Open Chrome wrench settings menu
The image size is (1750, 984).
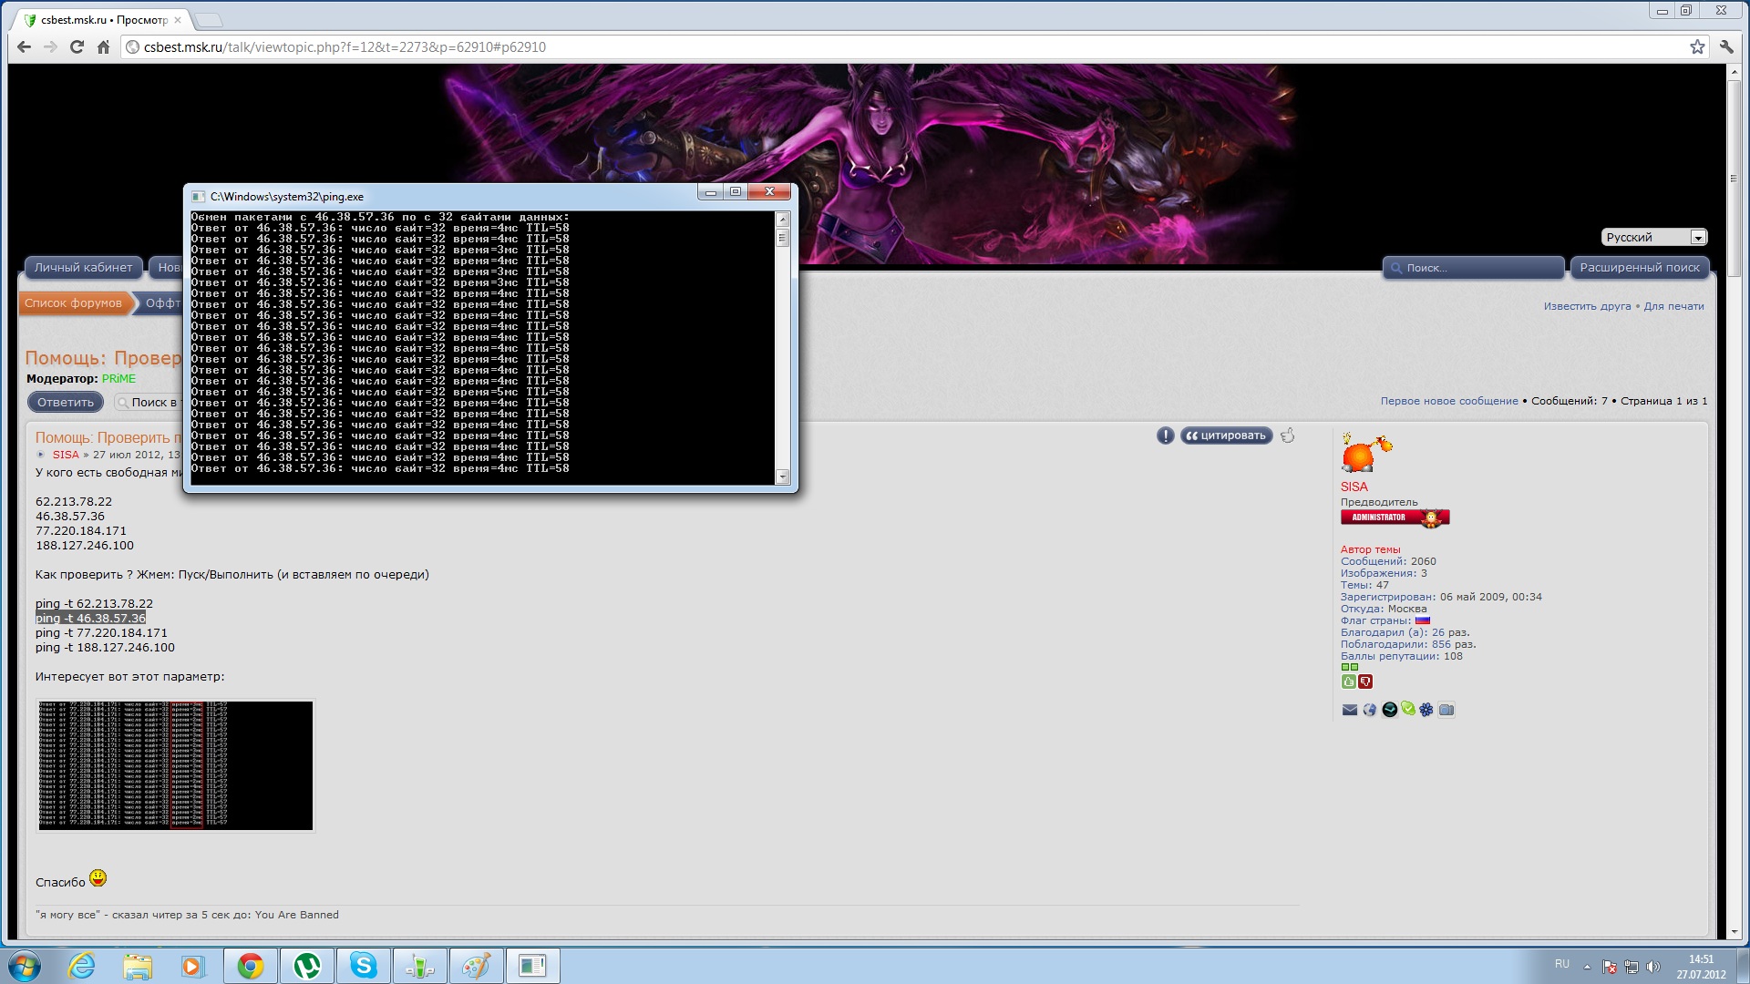pyautogui.click(x=1725, y=47)
